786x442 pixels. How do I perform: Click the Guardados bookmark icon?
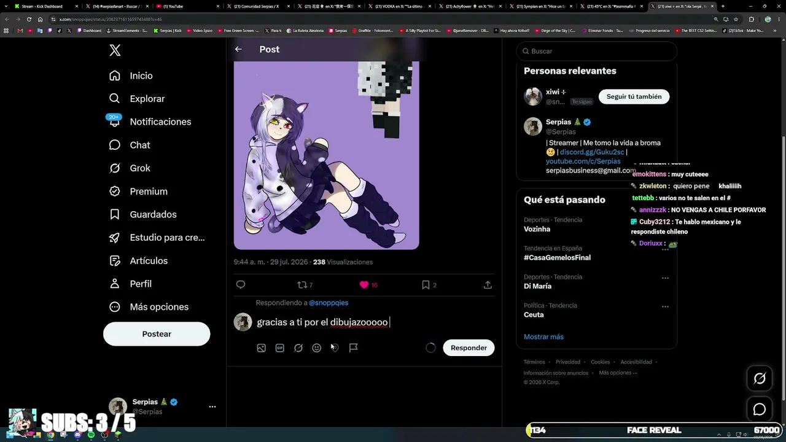tap(115, 214)
